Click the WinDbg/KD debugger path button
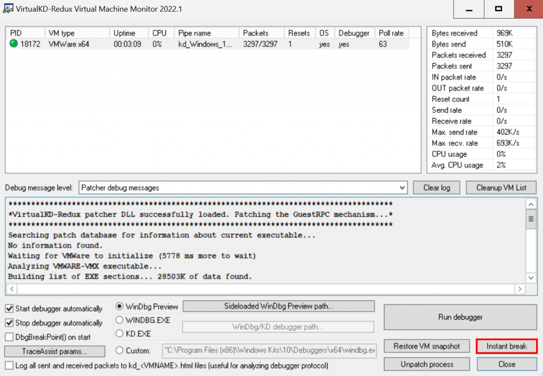 [x=278, y=327]
